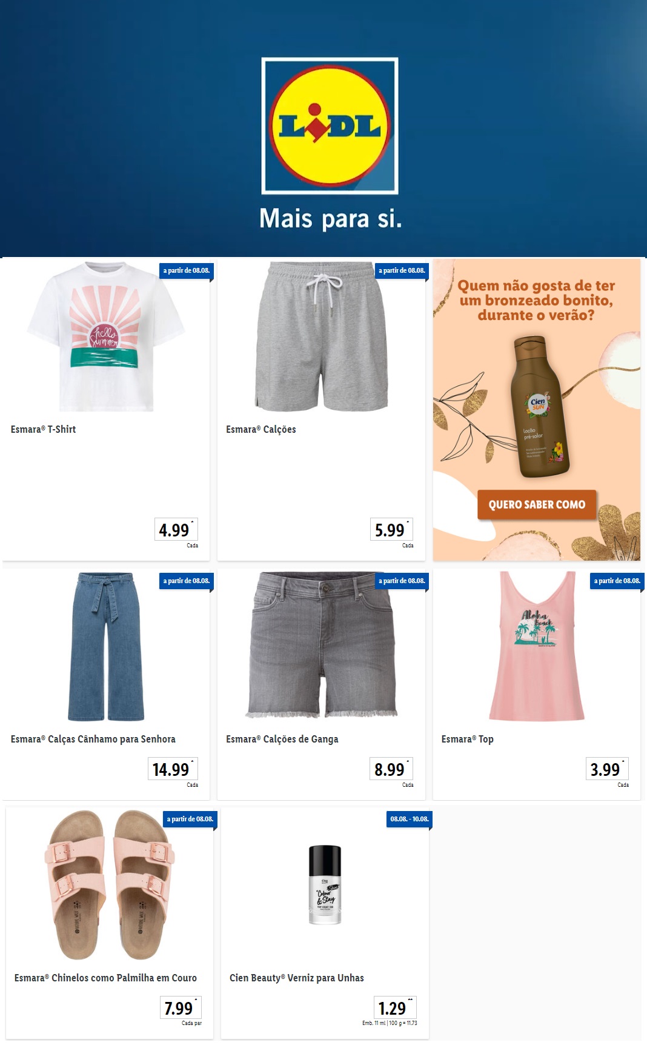Open the Esmara Chinelos sandals image
647x1045 pixels.
tap(109, 885)
